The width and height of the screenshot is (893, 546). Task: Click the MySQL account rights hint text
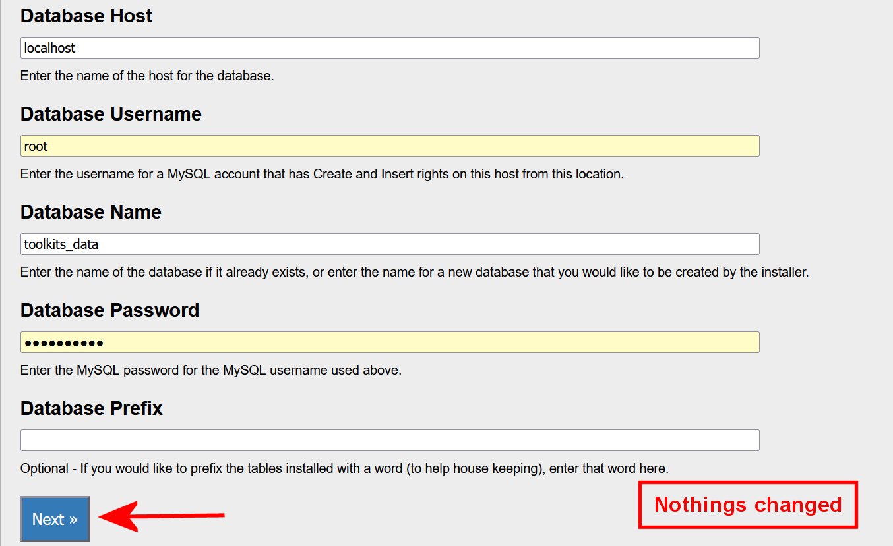point(322,174)
